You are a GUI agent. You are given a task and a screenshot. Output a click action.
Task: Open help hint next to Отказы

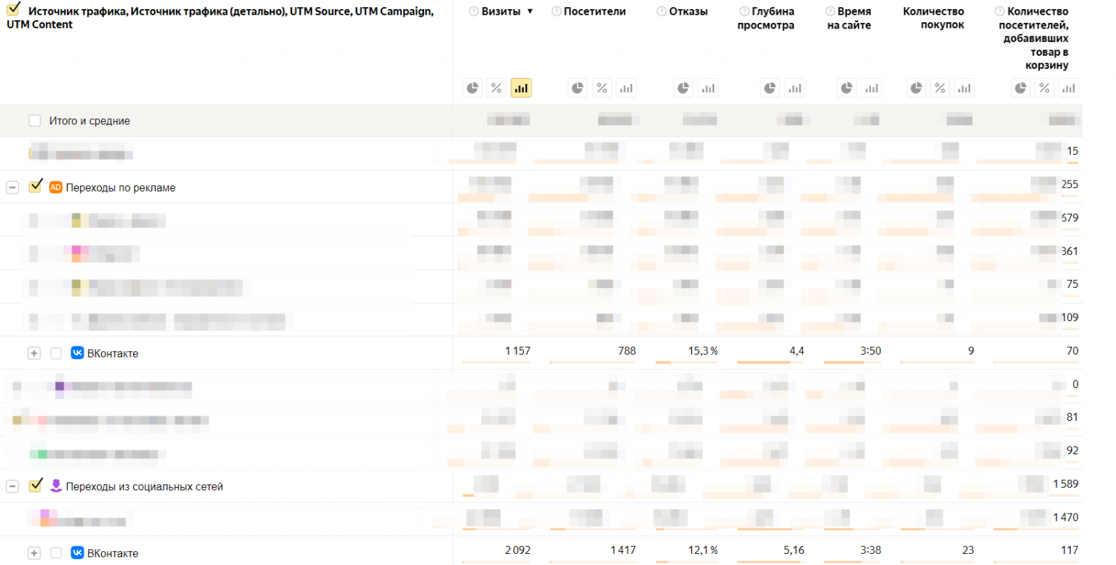click(x=662, y=11)
